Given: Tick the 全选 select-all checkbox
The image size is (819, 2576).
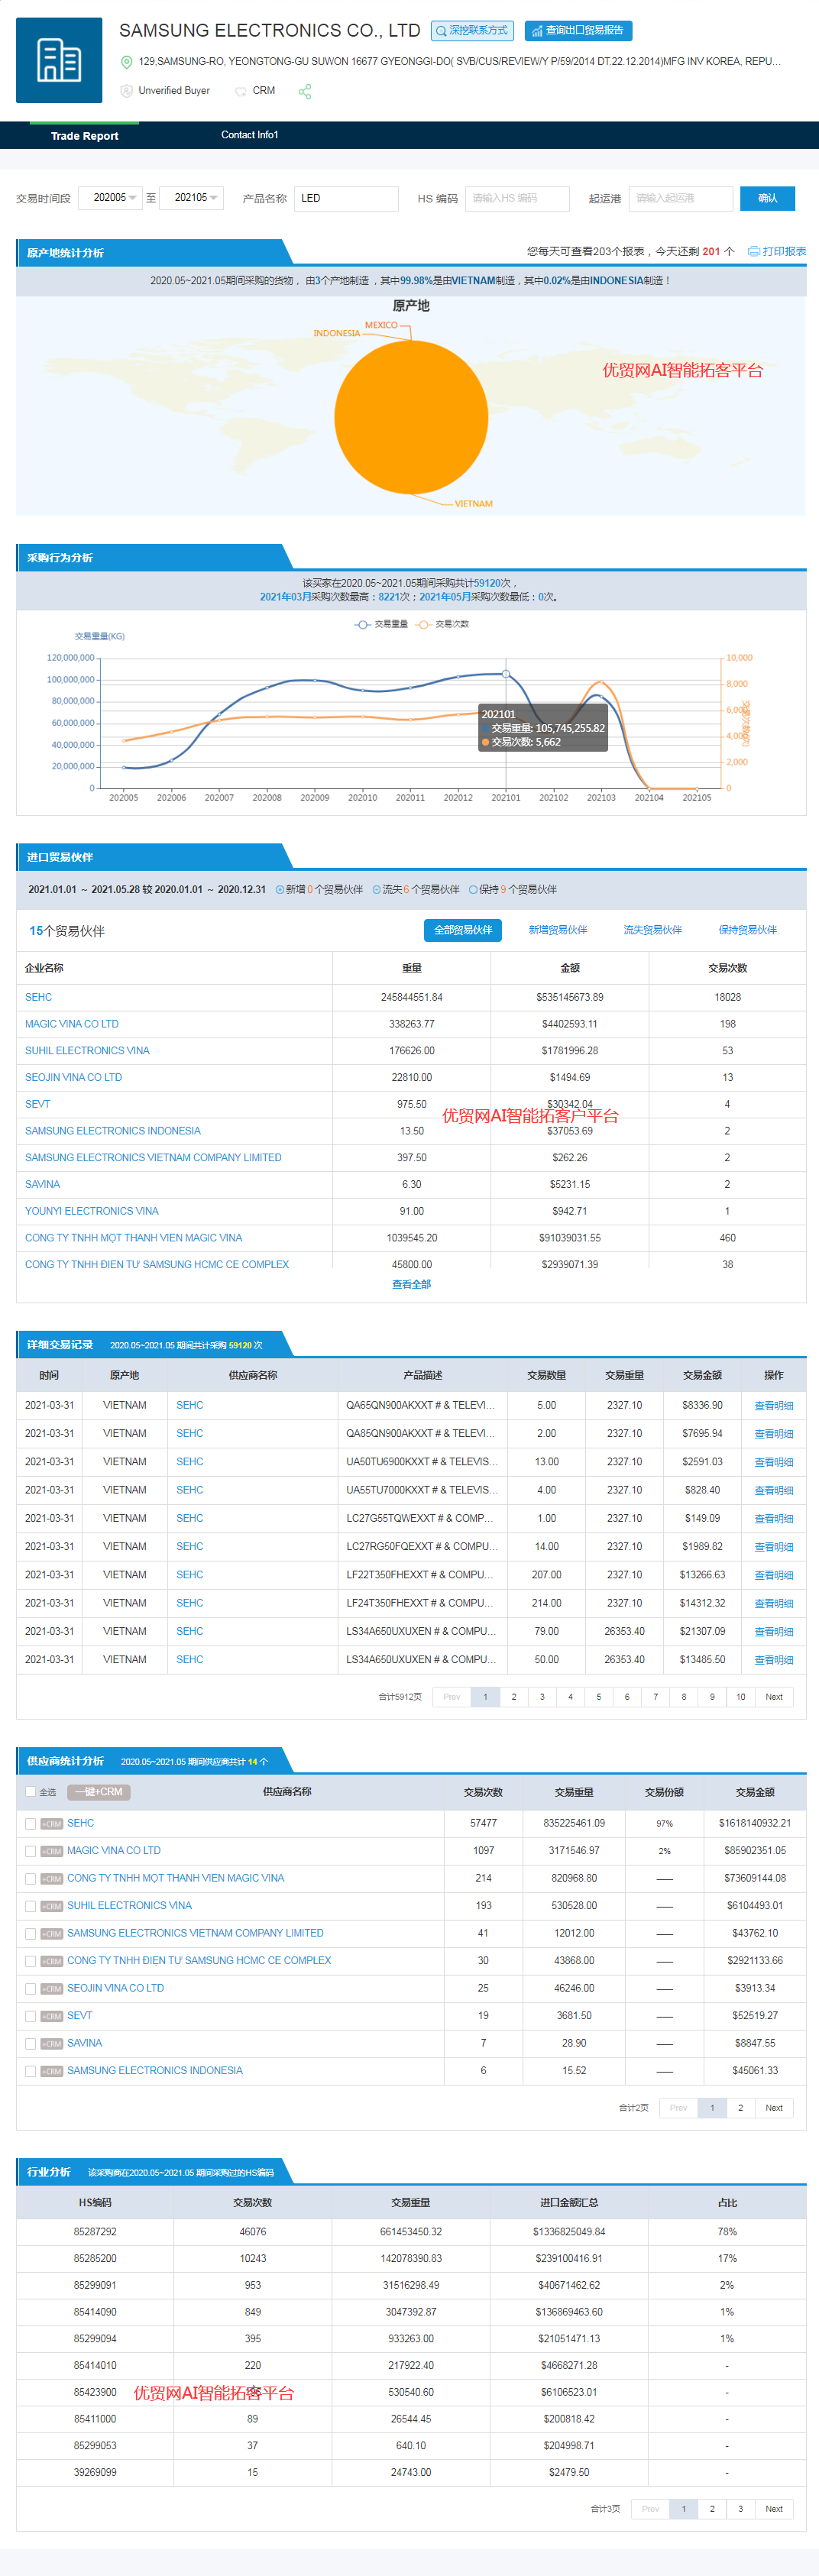Looking at the screenshot, I should tap(30, 1791).
